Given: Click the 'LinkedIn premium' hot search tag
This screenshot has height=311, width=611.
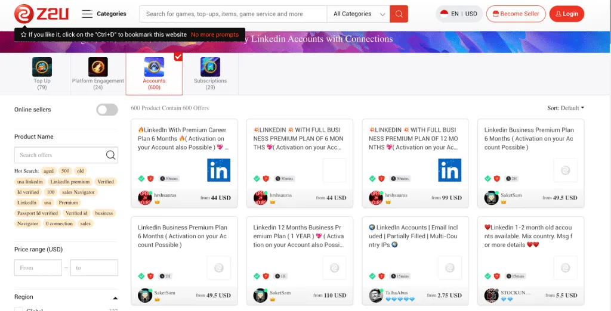Looking at the screenshot, I should [70, 181].
